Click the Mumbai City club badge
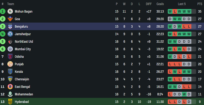Image resolution: width=204 pixels, height=105 pixels. tap(10, 49)
